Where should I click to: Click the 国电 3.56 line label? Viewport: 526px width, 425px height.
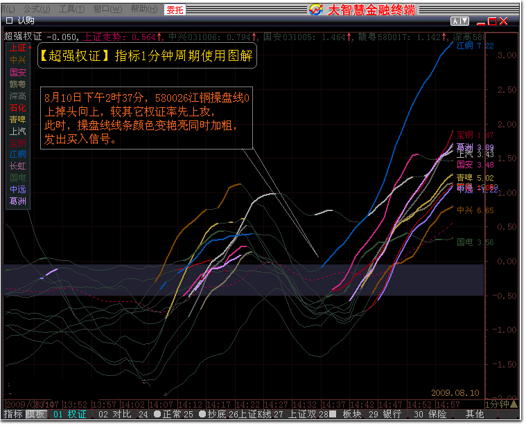pyautogui.click(x=475, y=242)
